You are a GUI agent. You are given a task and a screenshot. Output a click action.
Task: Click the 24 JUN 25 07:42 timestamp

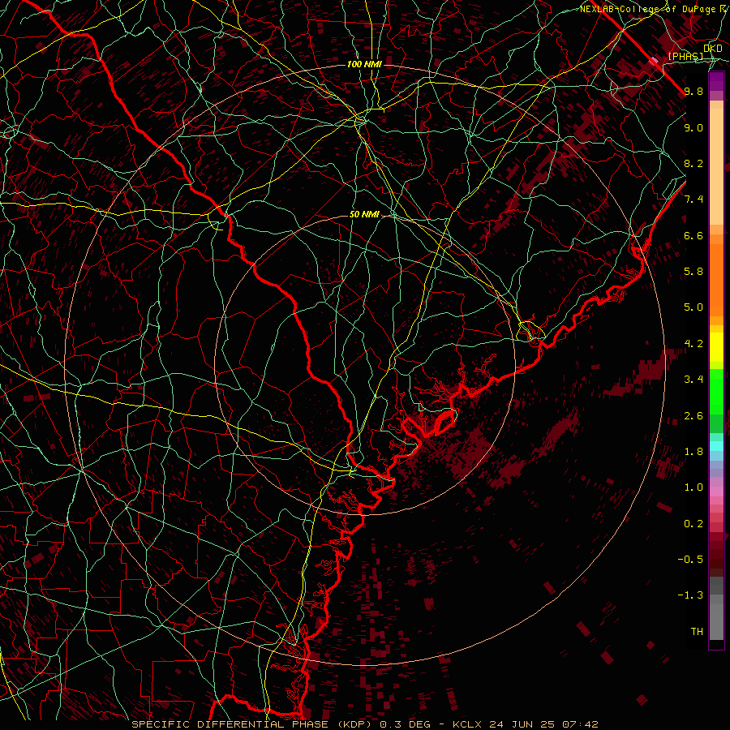coord(543,724)
